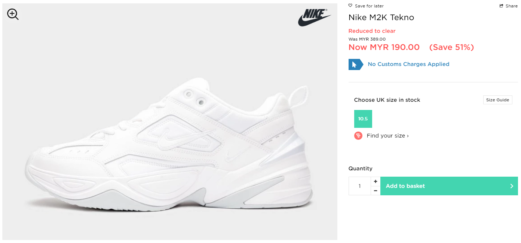
Task: Decrease quantity with the minus button
Action: tap(376, 191)
